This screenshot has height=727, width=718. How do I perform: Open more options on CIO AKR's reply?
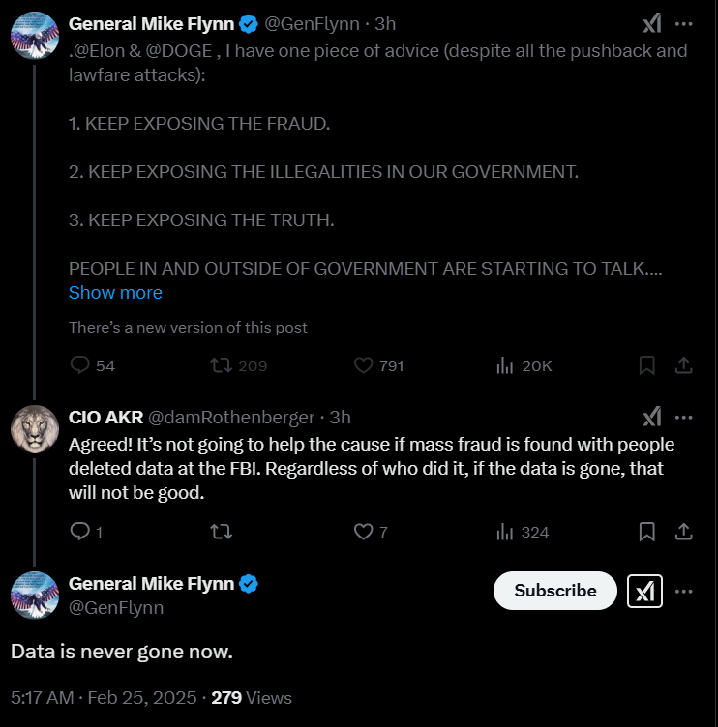(683, 418)
